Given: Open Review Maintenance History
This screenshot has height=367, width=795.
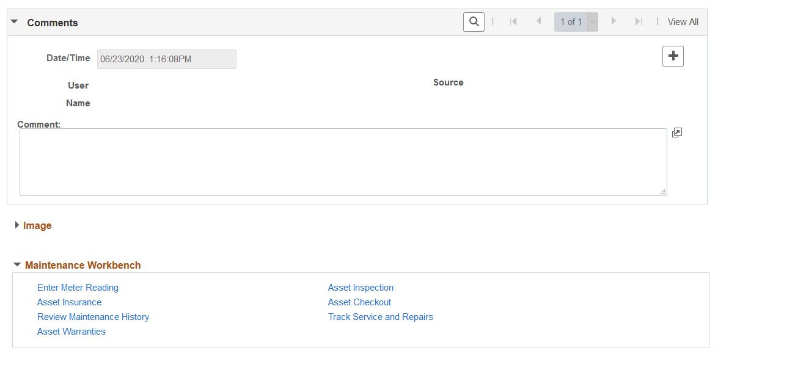Looking at the screenshot, I should pos(93,316).
